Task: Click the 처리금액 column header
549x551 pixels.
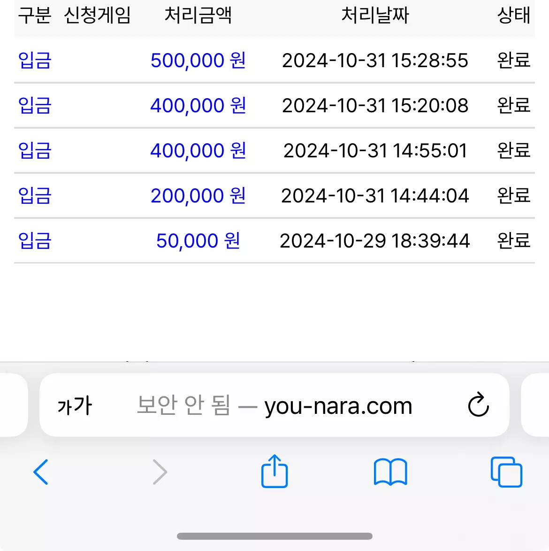Action: coord(198,15)
